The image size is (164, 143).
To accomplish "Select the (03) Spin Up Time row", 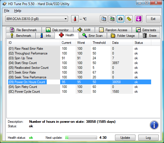I will click(79, 58).
